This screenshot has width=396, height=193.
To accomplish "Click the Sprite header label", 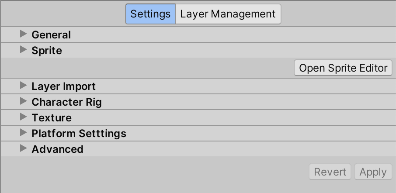I will coord(47,50).
